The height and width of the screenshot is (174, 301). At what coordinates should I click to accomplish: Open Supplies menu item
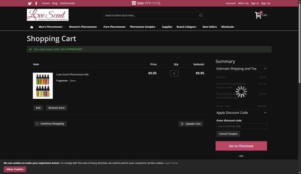point(167,27)
